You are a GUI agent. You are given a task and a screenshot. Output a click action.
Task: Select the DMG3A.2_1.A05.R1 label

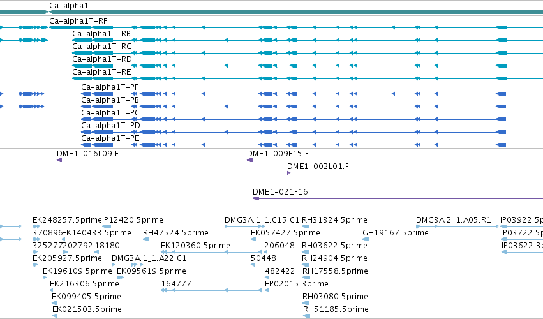[453, 220]
